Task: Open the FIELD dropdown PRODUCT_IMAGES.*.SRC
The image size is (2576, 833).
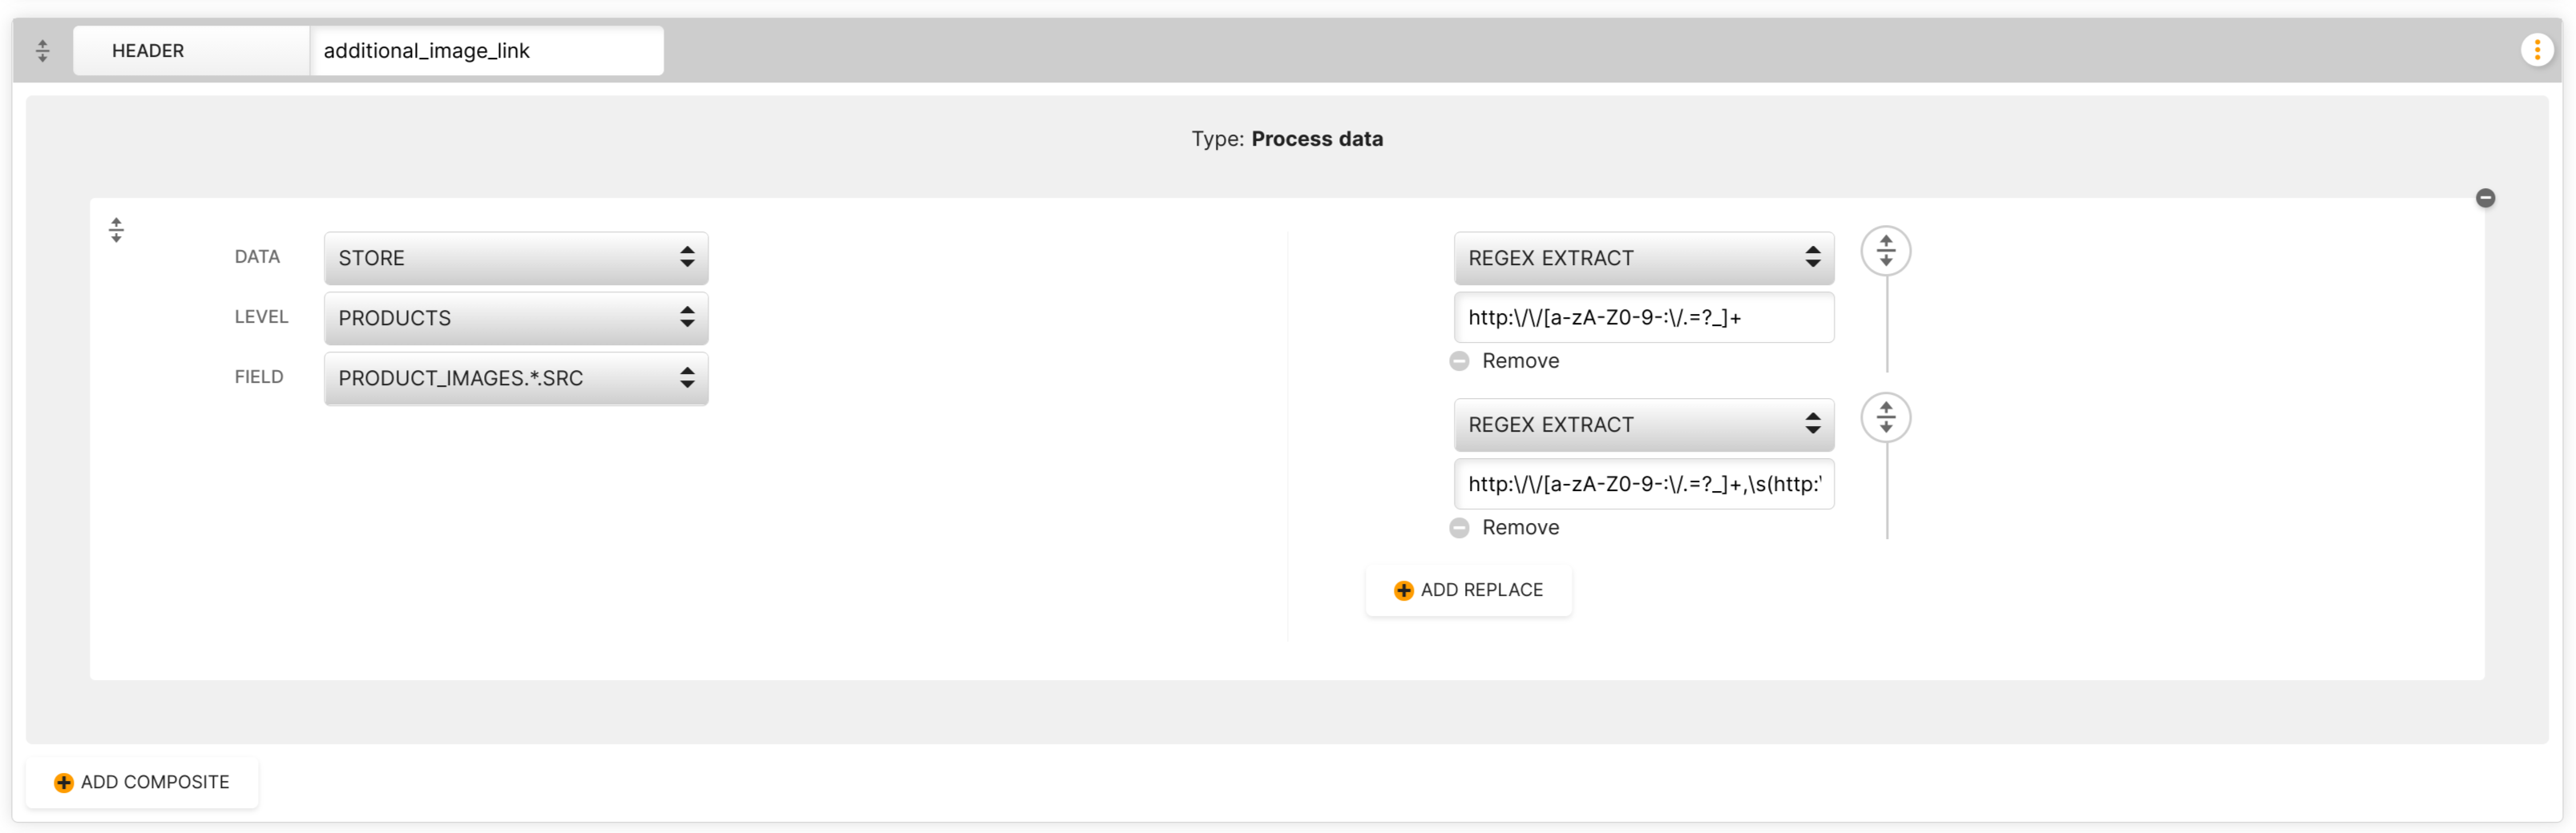Action: coord(516,379)
